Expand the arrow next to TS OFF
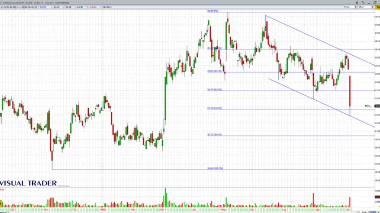 tap(378, 212)
